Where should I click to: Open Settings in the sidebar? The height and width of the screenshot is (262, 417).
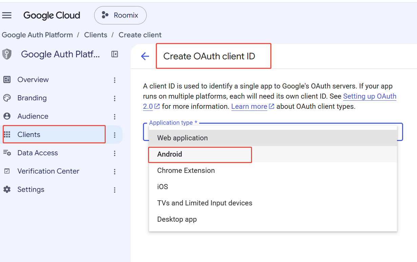click(x=31, y=189)
